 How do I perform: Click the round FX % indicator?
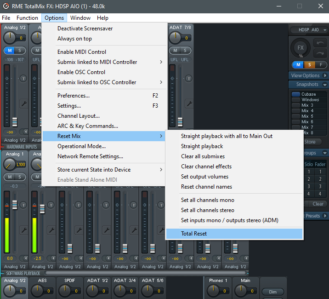click(301, 48)
